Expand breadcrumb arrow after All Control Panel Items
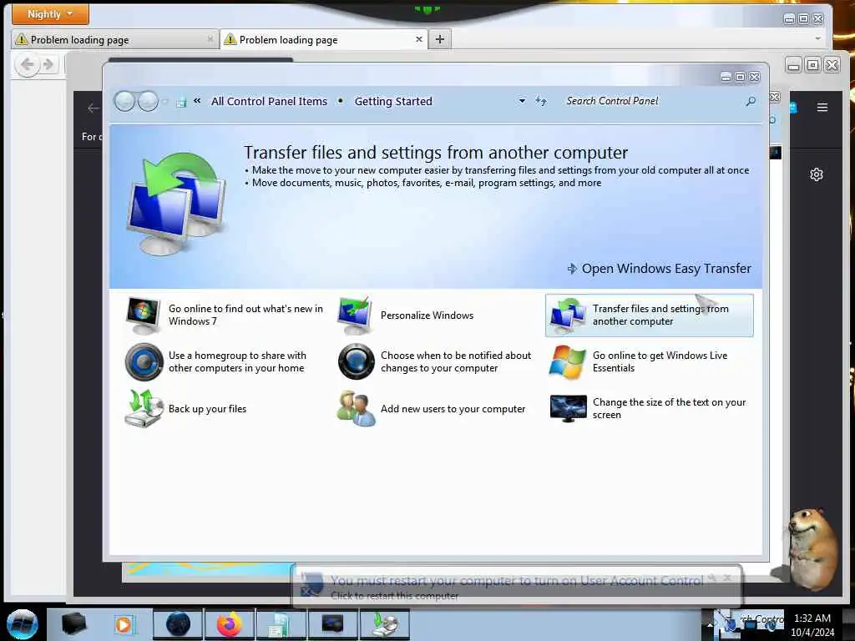This screenshot has height=641, width=855. point(341,101)
